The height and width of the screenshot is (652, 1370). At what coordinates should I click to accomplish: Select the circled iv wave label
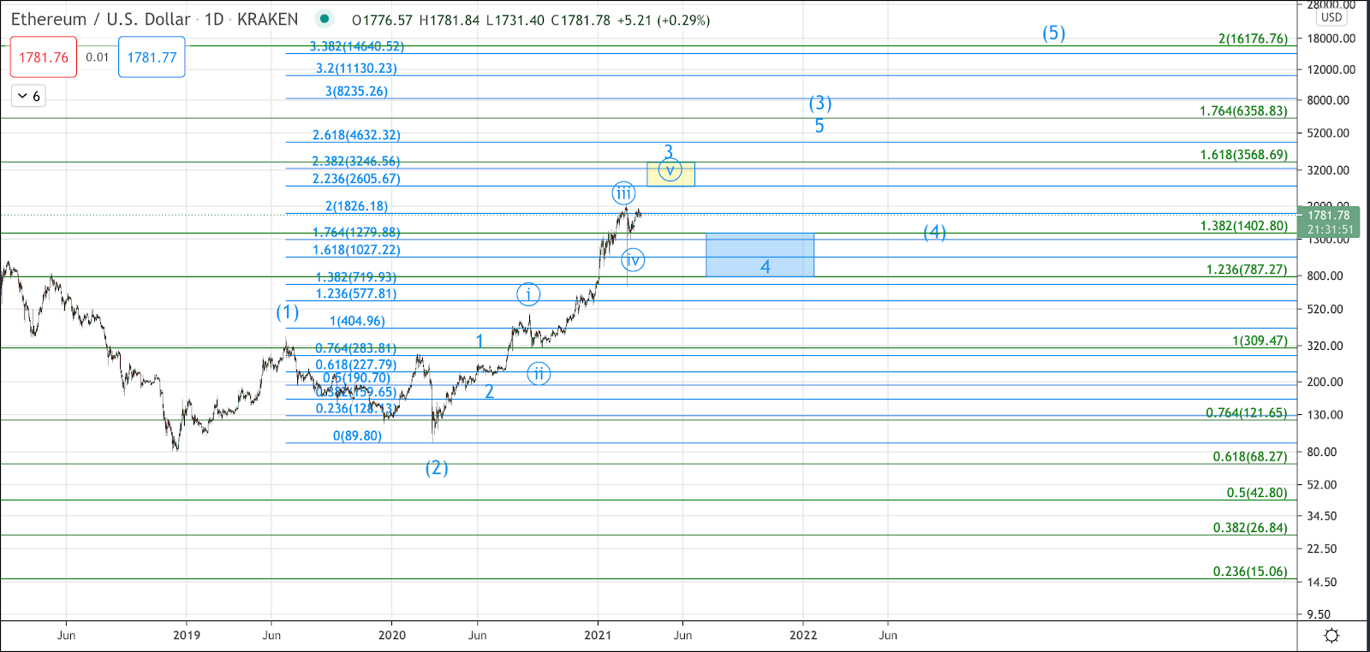[x=633, y=260]
